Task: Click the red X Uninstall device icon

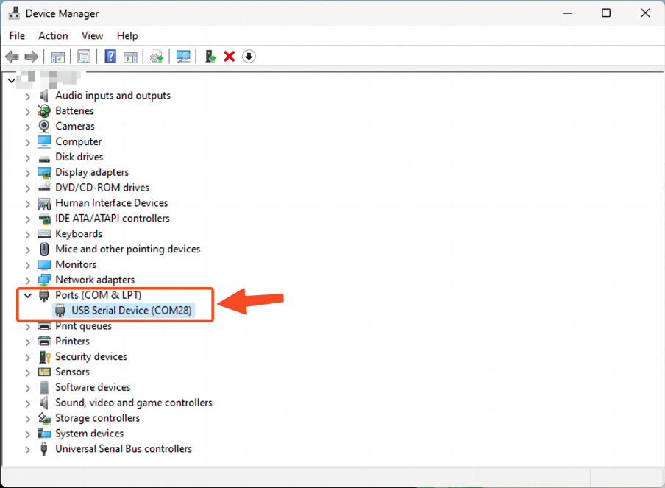Action: (x=230, y=57)
